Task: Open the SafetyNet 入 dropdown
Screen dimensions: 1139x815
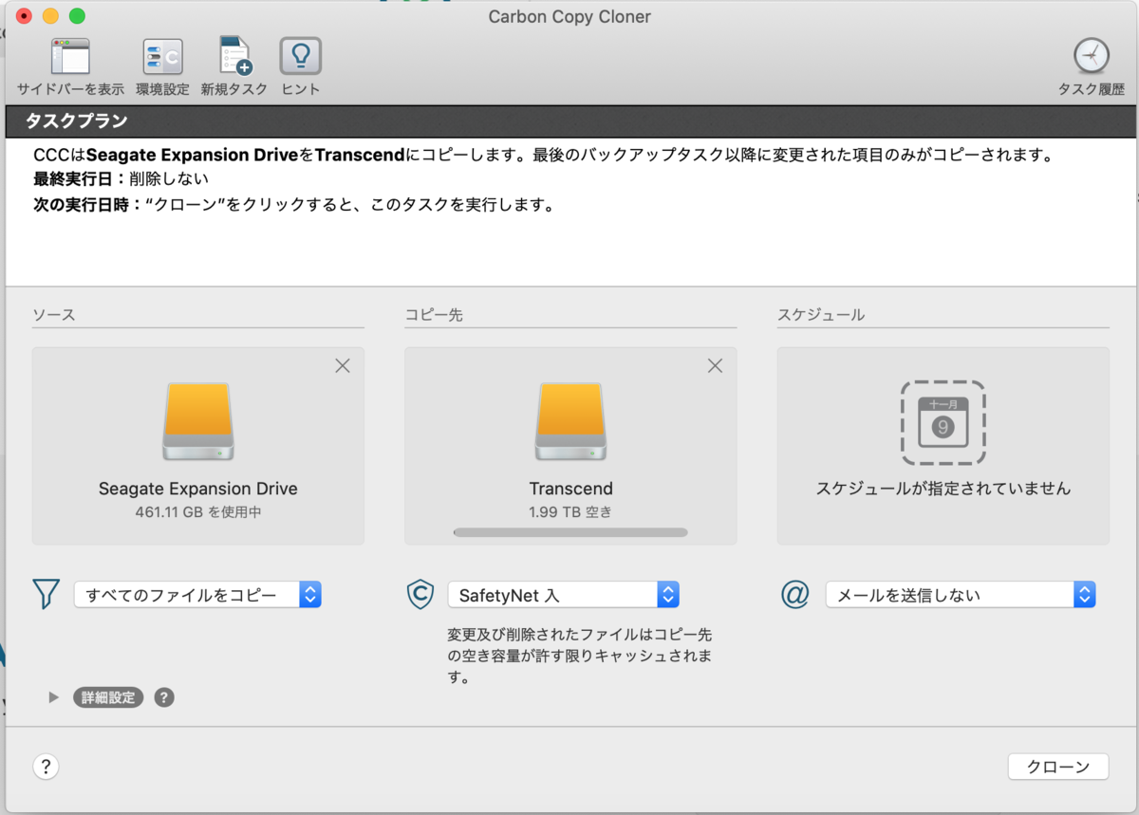Action: click(564, 595)
